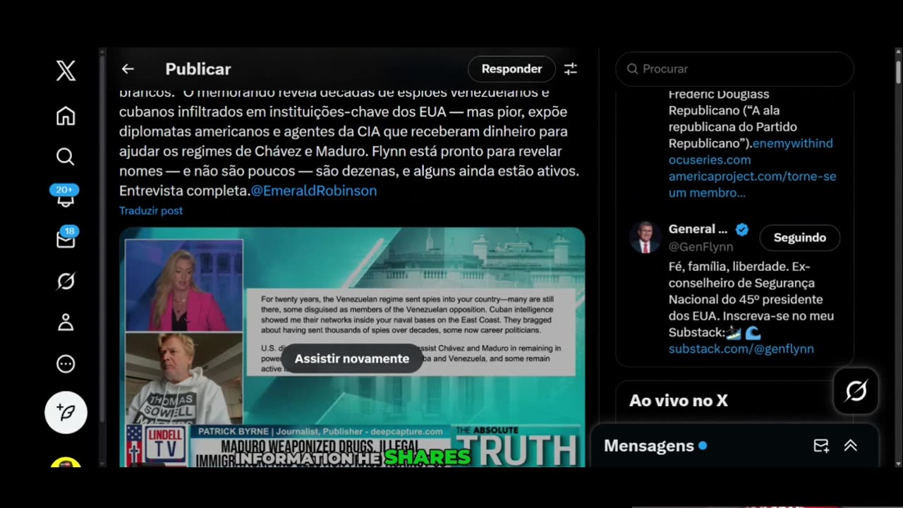The image size is (903, 508).
Task: Click the compose post feather button
Action: point(66,412)
